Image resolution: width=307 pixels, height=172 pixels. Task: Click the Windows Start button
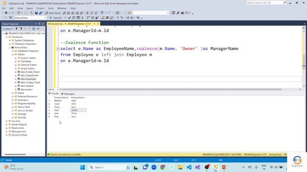tap(83, 167)
